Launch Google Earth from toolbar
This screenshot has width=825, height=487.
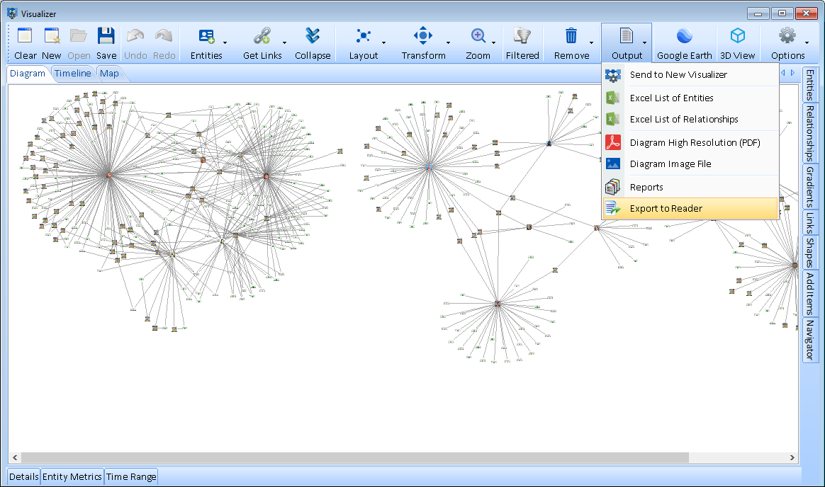(x=684, y=35)
